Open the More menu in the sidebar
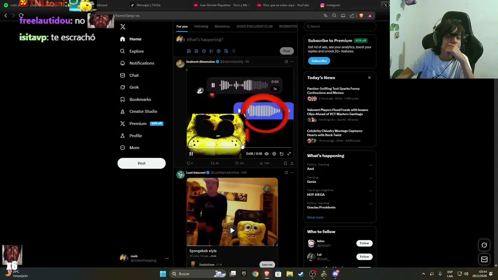 130,148
